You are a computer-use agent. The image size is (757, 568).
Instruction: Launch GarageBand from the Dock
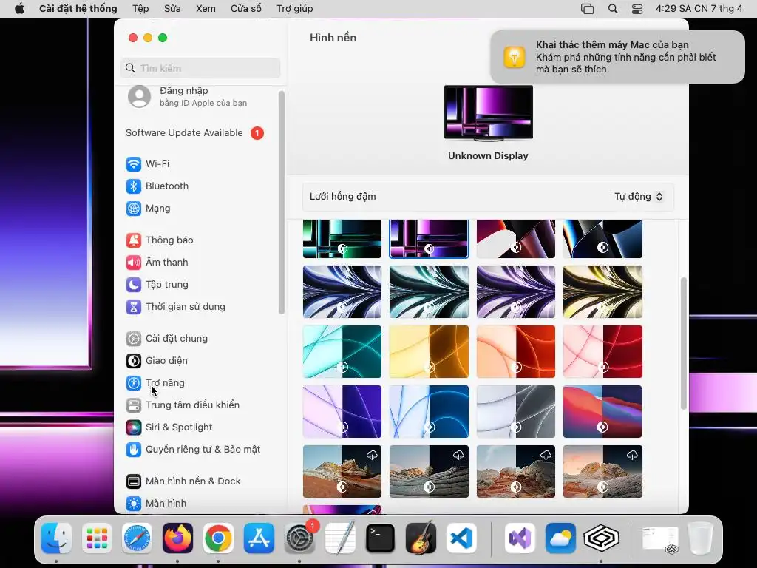421,538
